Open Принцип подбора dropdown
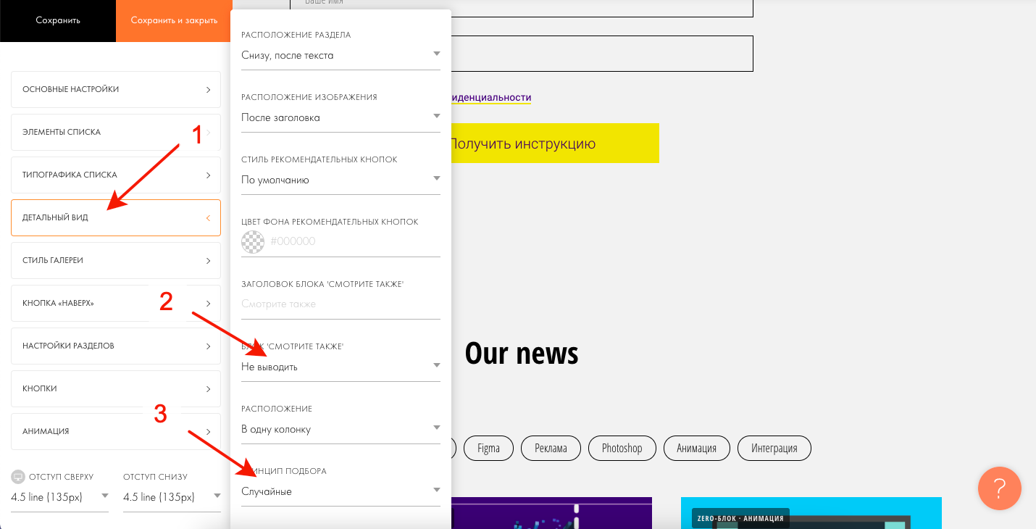This screenshot has height=529, width=1036. click(x=341, y=491)
